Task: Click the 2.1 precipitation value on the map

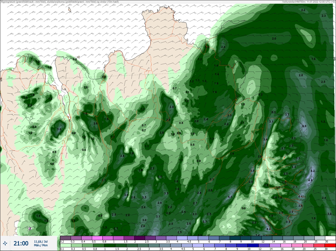Action: click(x=104, y=180)
